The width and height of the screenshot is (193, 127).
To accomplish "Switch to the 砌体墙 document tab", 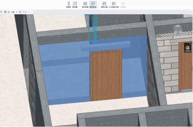I will pos(26,12).
